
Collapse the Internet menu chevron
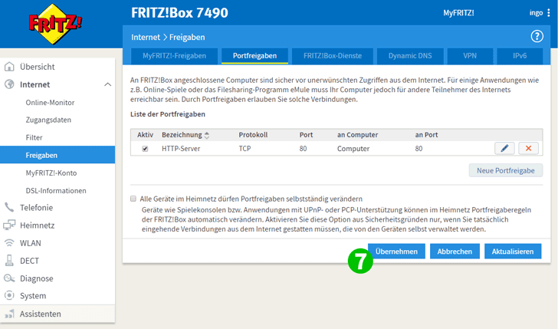pos(107,84)
